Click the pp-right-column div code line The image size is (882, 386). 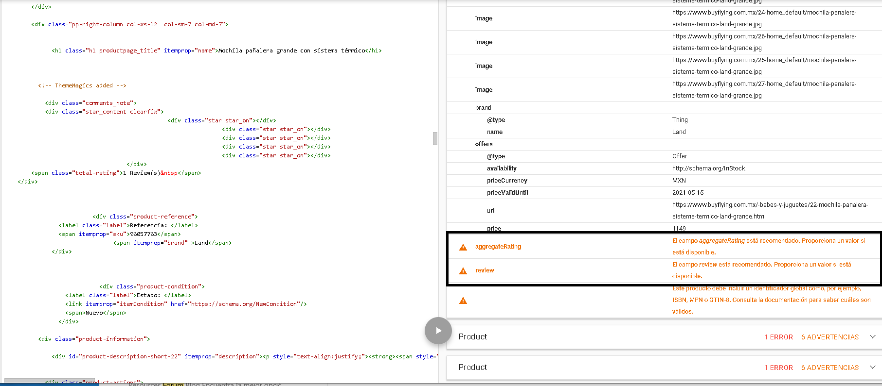point(130,24)
